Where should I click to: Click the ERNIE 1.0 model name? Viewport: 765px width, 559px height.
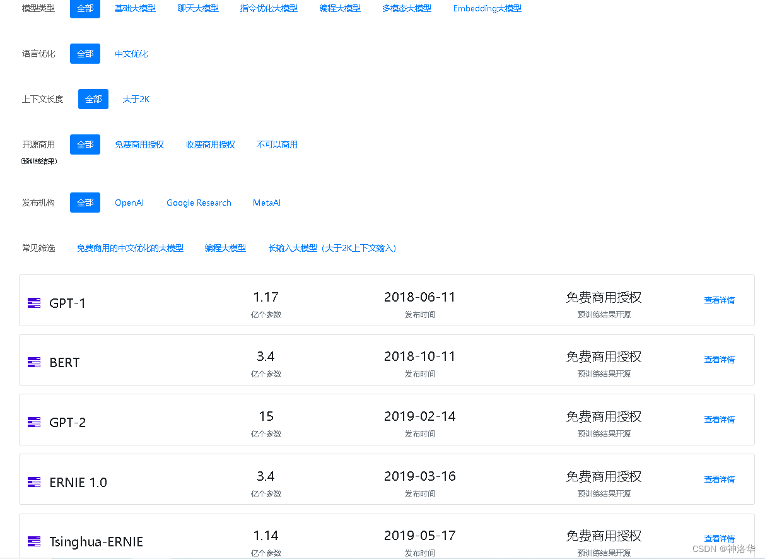tap(78, 483)
